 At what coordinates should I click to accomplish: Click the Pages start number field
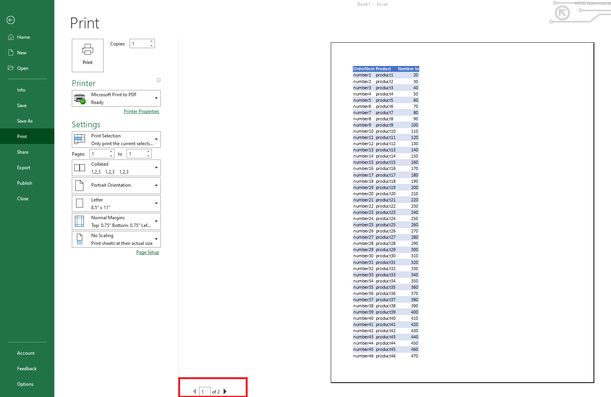(x=99, y=154)
